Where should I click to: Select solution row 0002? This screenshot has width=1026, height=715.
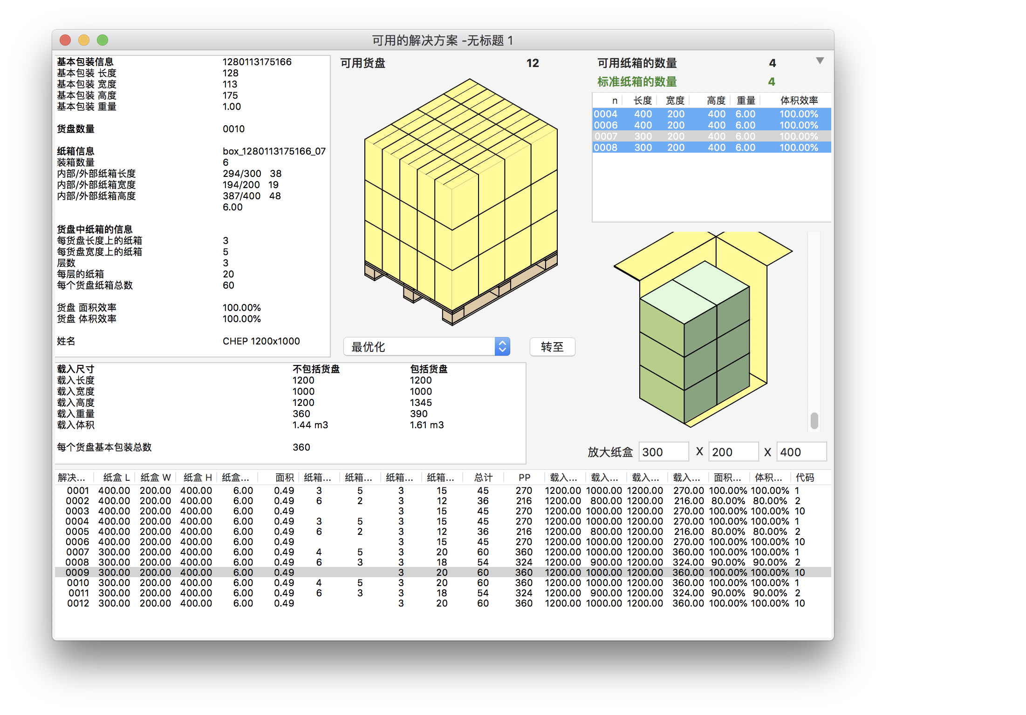(443, 501)
